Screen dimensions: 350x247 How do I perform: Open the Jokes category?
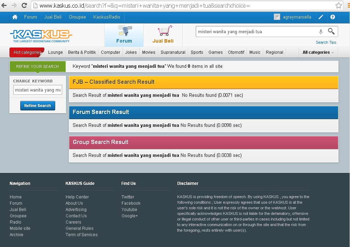point(131,52)
